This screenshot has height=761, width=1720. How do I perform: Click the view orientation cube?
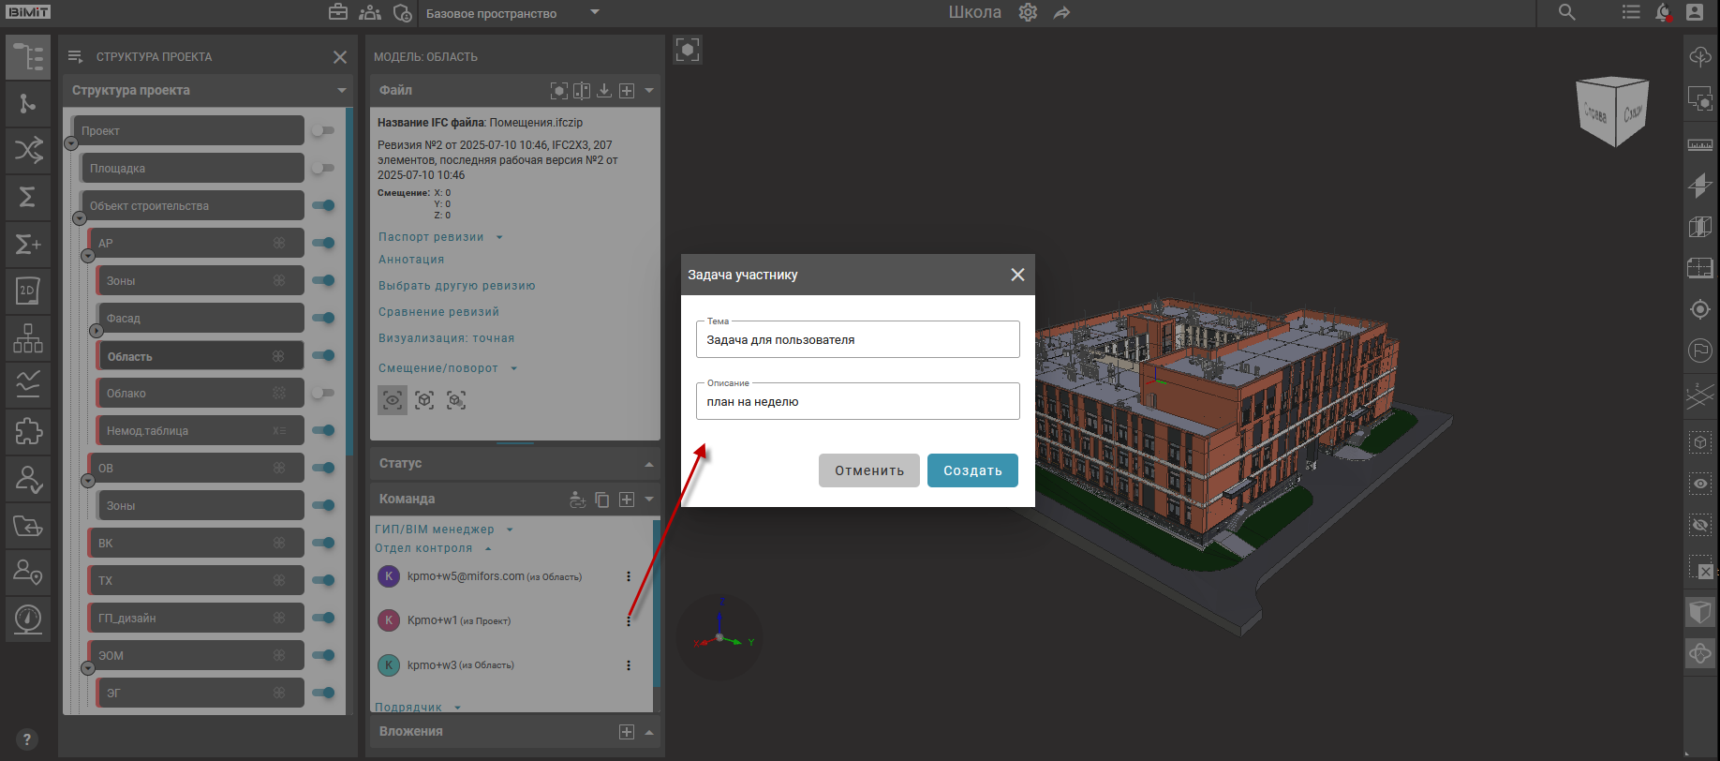pos(1612,112)
